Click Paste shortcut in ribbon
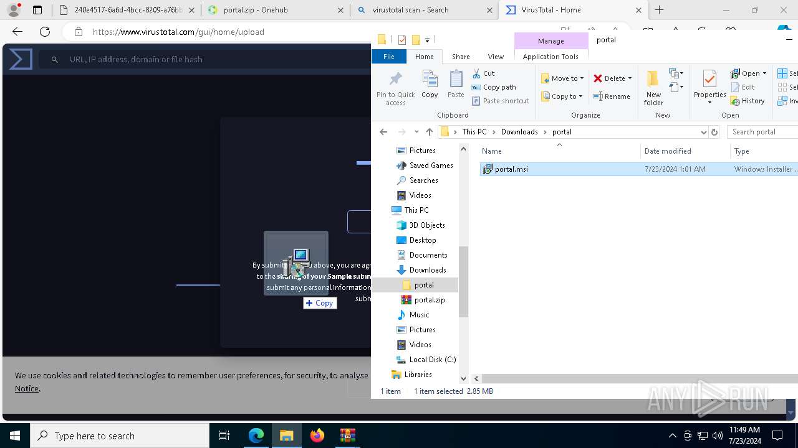798x448 pixels. tap(500, 101)
